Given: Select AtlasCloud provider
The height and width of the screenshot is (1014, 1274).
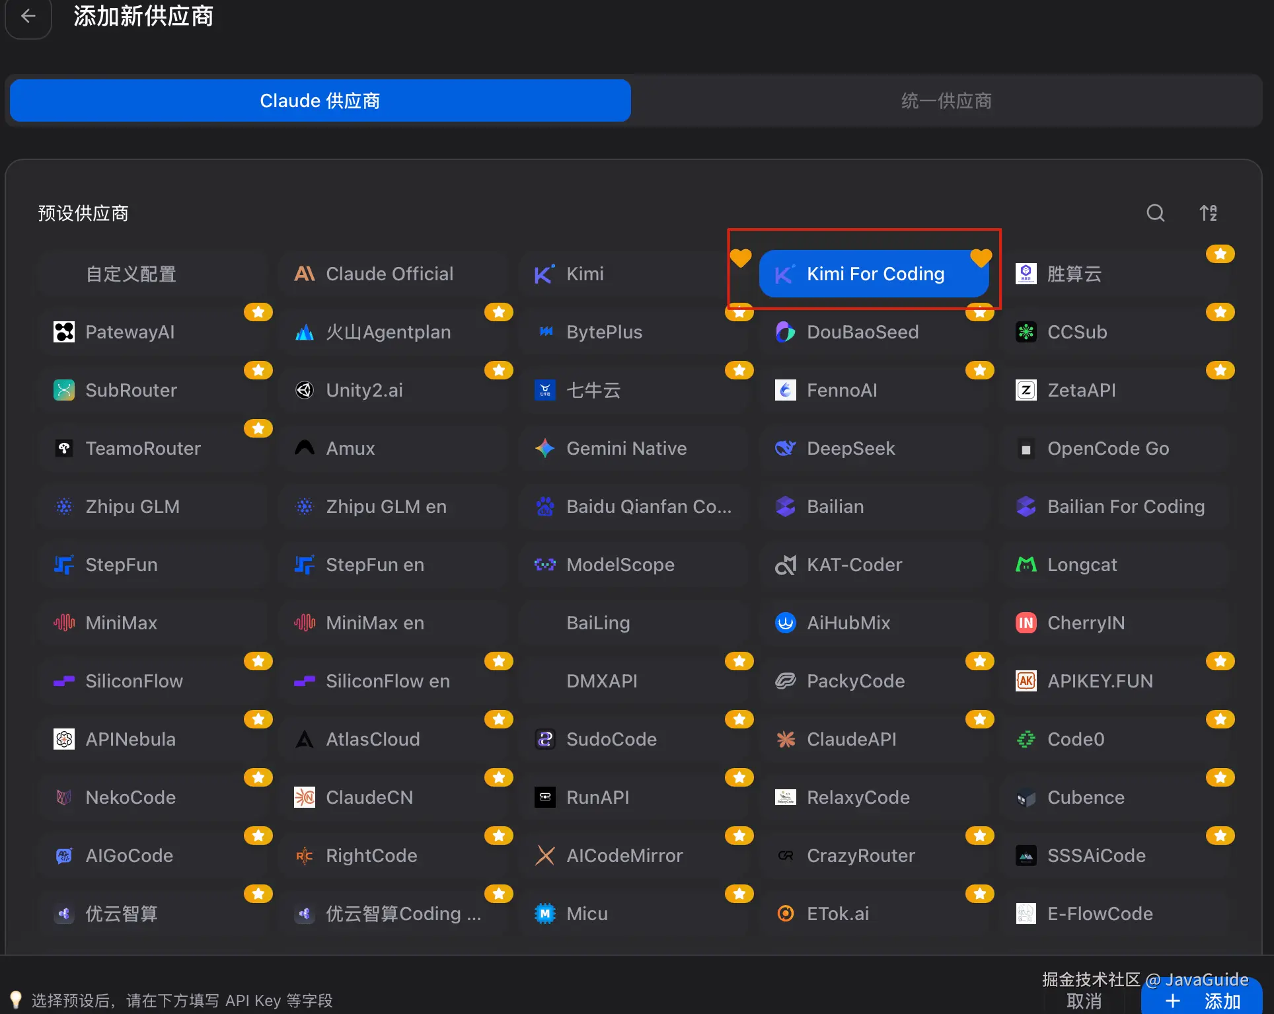Looking at the screenshot, I should point(394,739).
